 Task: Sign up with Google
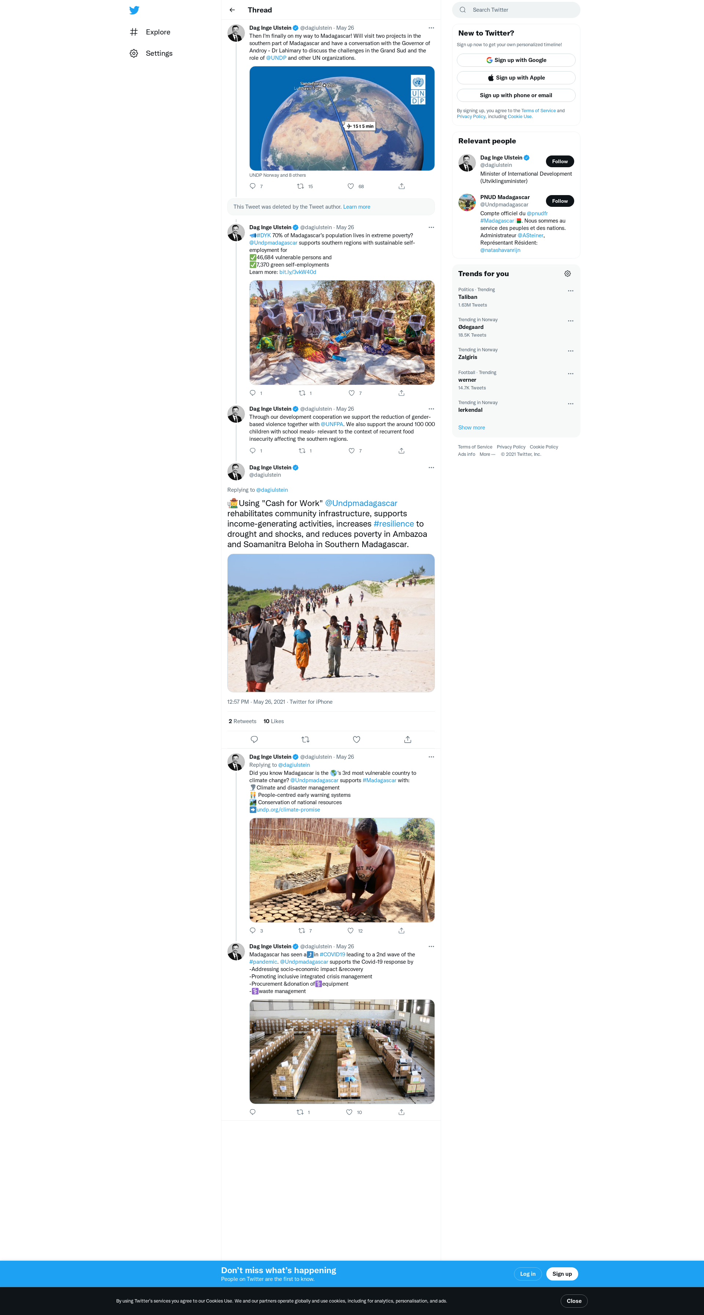click(x=516, y=60)
